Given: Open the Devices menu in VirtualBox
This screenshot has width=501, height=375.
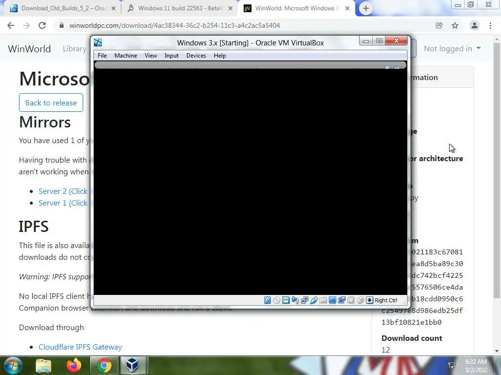Looking at the screenshot, I should (196, 56).
